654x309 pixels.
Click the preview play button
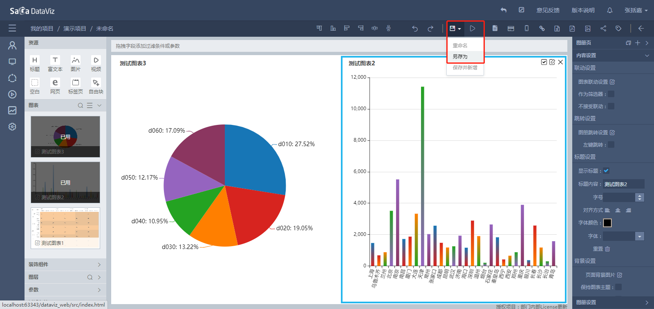coord(473,29)
